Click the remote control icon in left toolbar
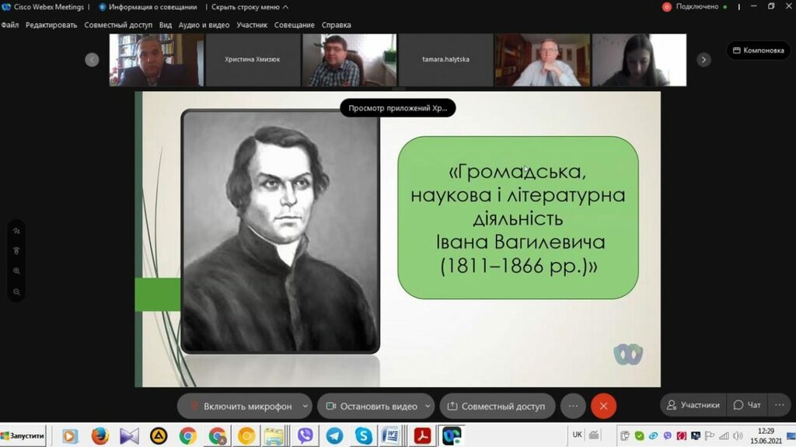This screenshot has width=796, height=447. [x=16, y=250]
